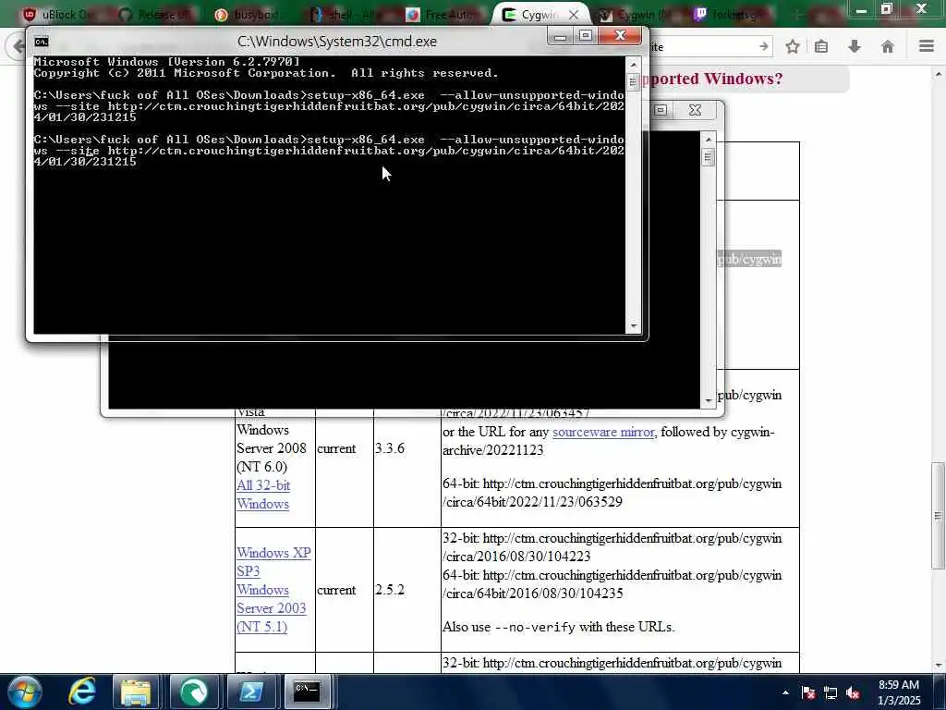Minimize the front cmd.exe window
This screenshot has width=946, height=710.
tap(561, 36)
